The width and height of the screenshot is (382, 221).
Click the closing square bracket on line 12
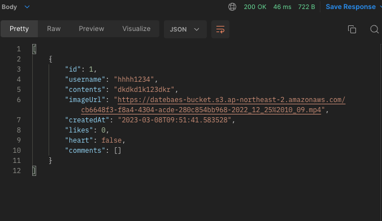[34, 171]
